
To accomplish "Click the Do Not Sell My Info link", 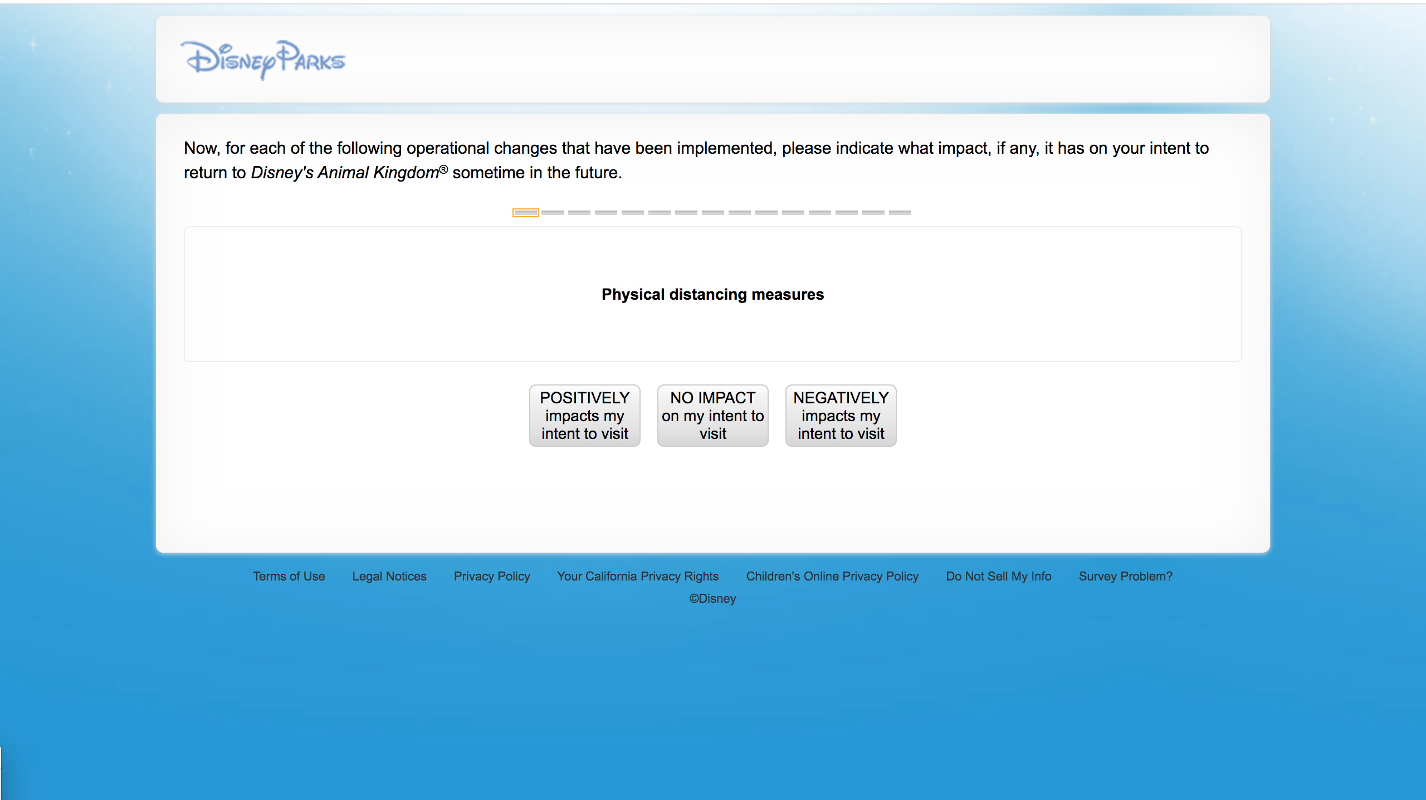I will (x=998, y=576).
